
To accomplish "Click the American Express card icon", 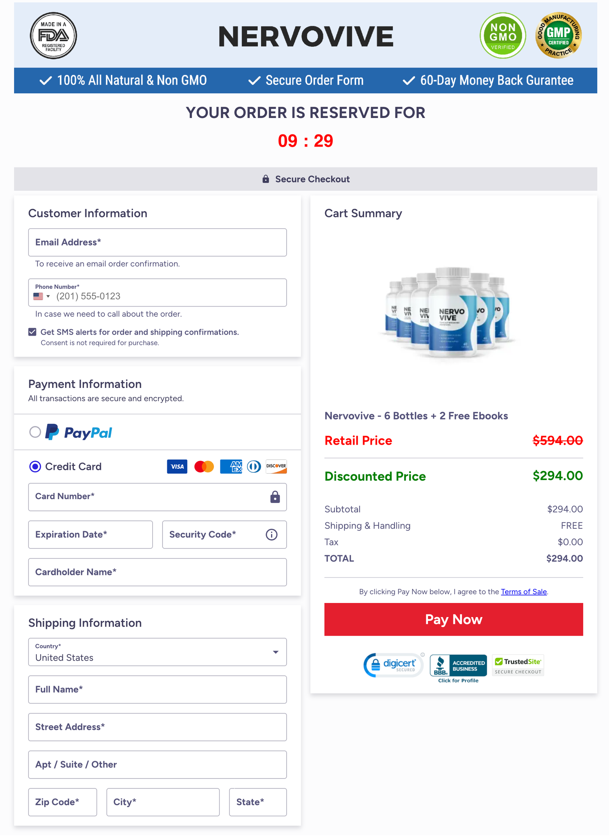I will coord(231,466).
